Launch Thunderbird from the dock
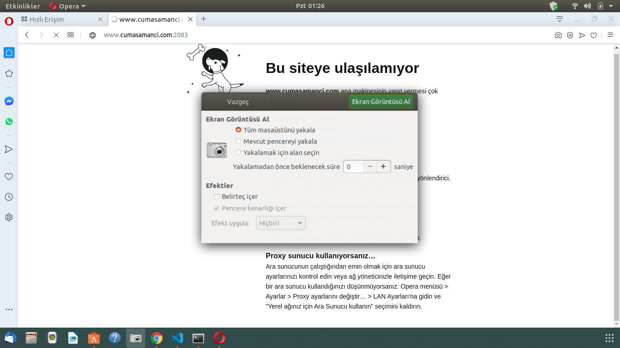Image resolution: width=620 pixels, height=348 pixels. tap(10, 338)
